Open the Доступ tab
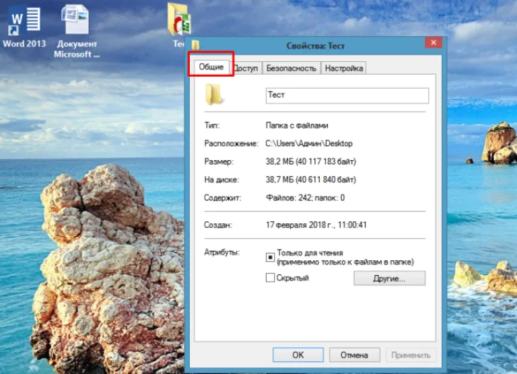Image resolution: width=517 pixels, height=374 pixels. [x=246, y=68]
